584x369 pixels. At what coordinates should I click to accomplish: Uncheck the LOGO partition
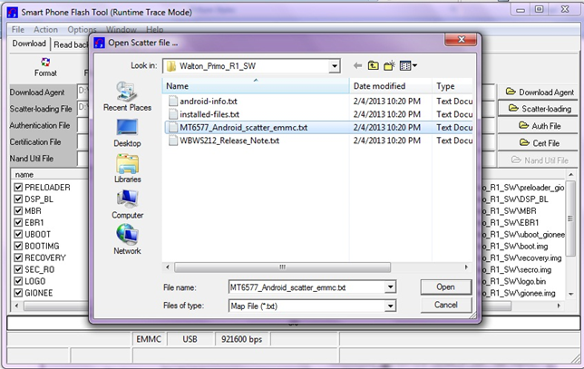18,281
